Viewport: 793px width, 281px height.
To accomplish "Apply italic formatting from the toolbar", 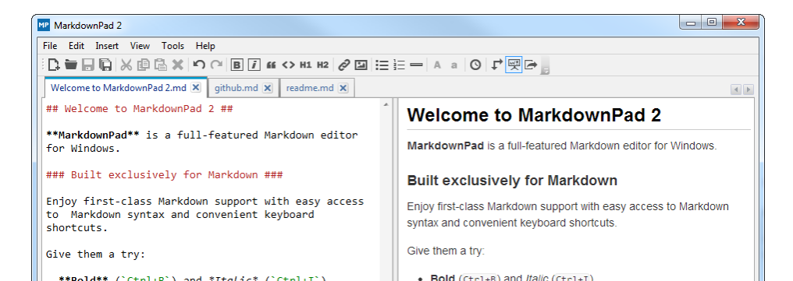I will coord(254,65).
